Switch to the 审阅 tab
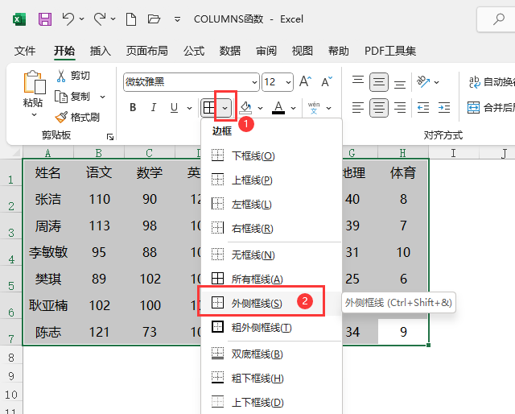Viewport: 515px width, 414px height. point(266,51)
